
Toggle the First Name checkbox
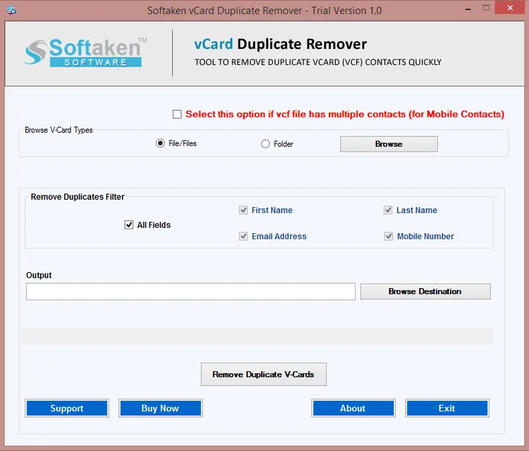click(x=243, y=210)
